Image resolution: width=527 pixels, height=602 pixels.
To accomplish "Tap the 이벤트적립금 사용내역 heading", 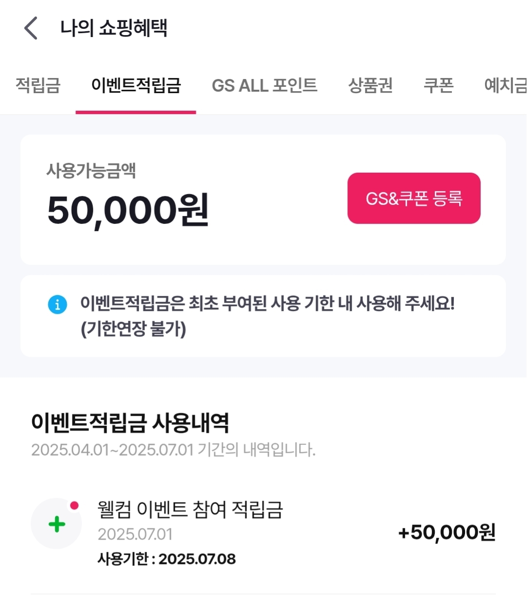I will [130, 422].
